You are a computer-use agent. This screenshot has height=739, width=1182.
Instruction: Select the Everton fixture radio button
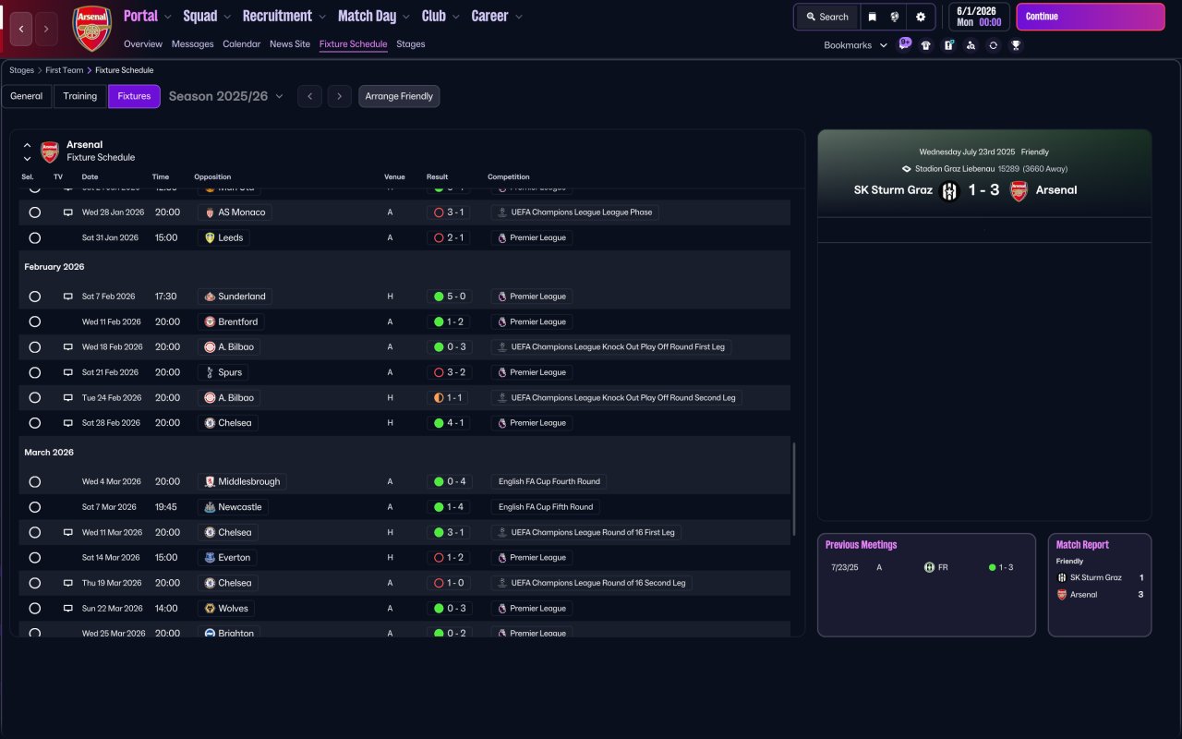[x=35, y=558]
